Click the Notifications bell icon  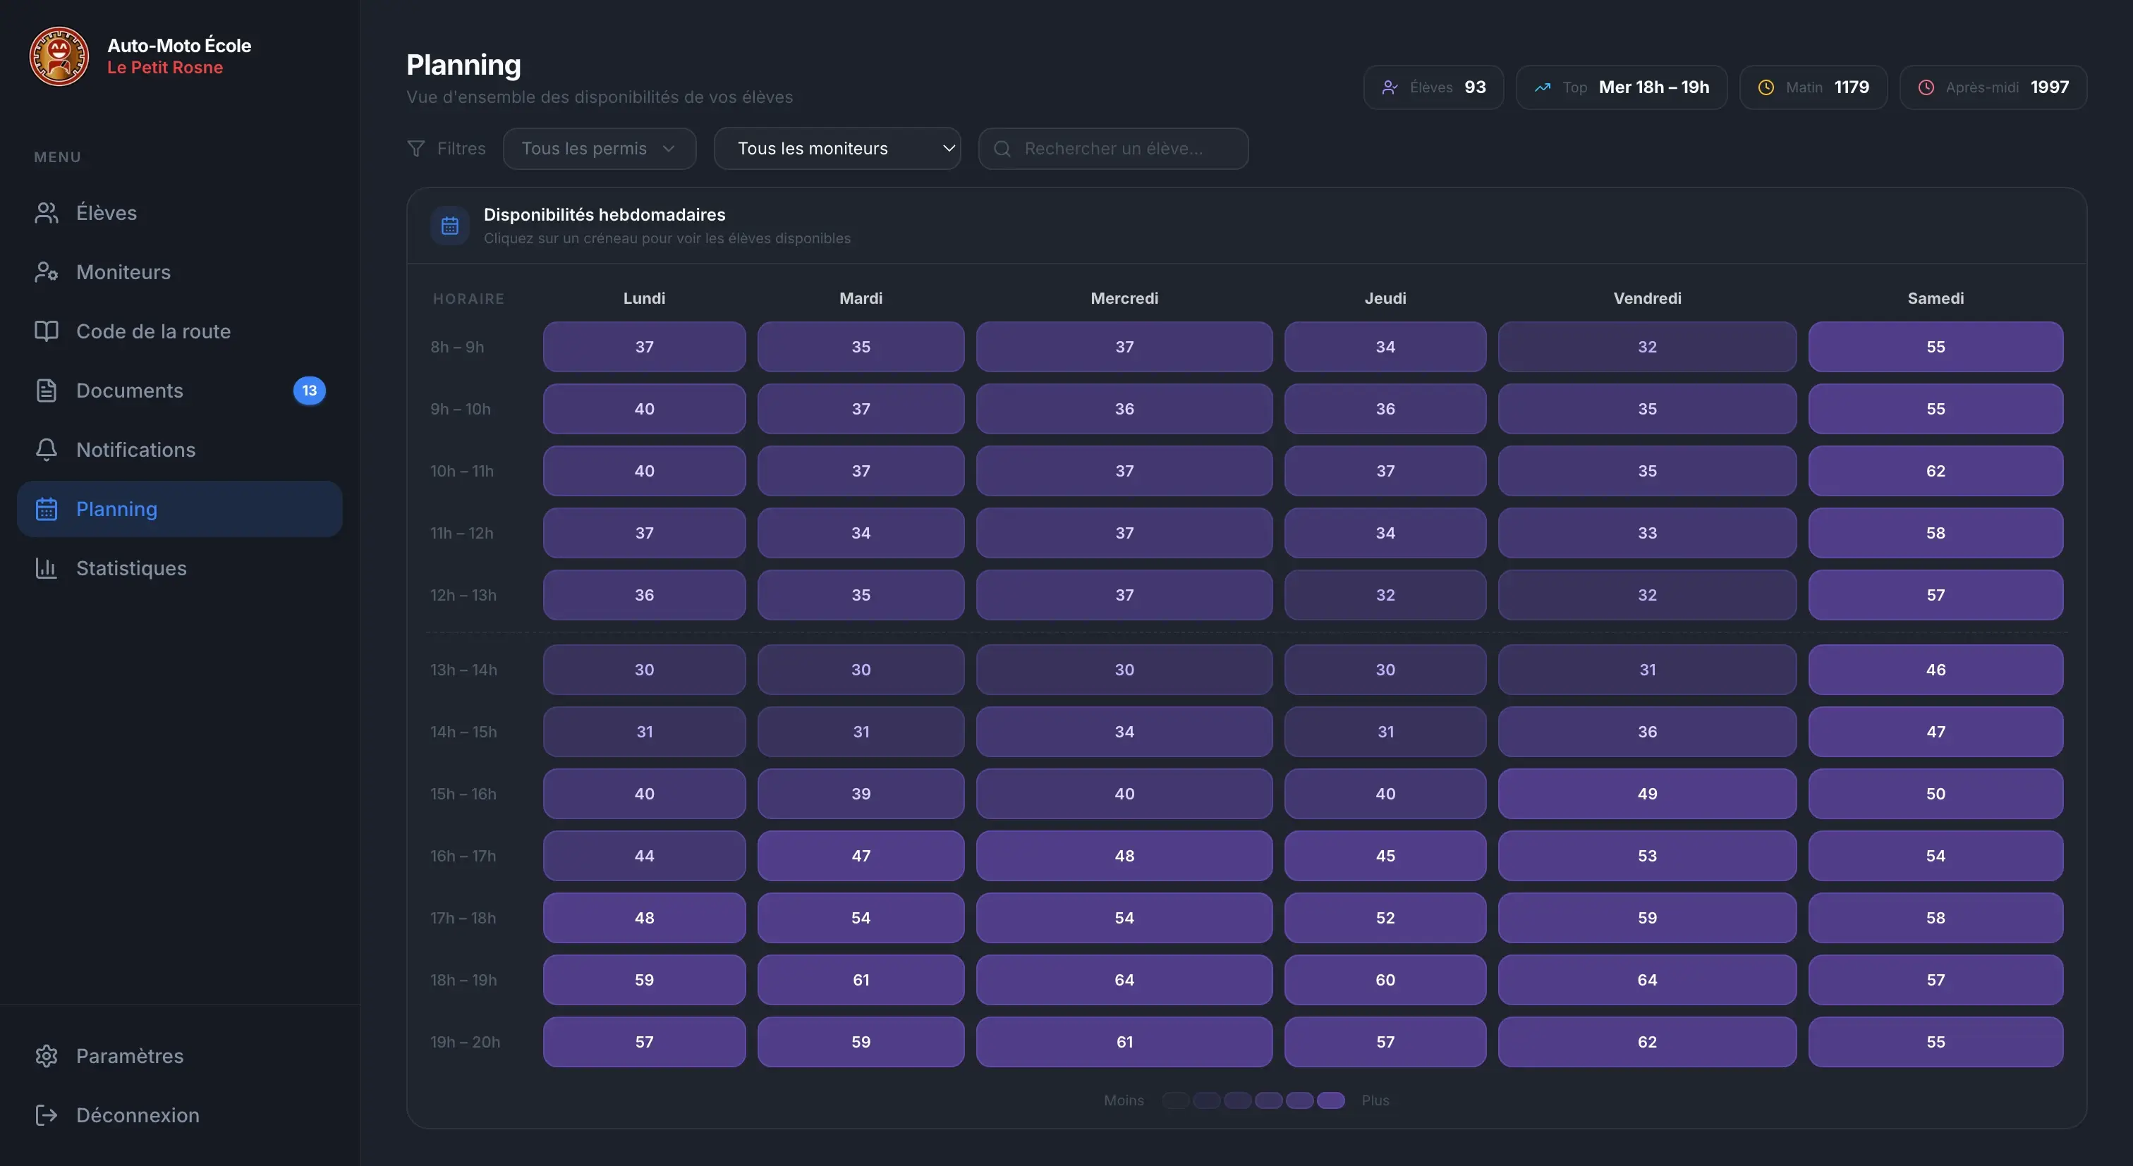[x=47, y=449]
